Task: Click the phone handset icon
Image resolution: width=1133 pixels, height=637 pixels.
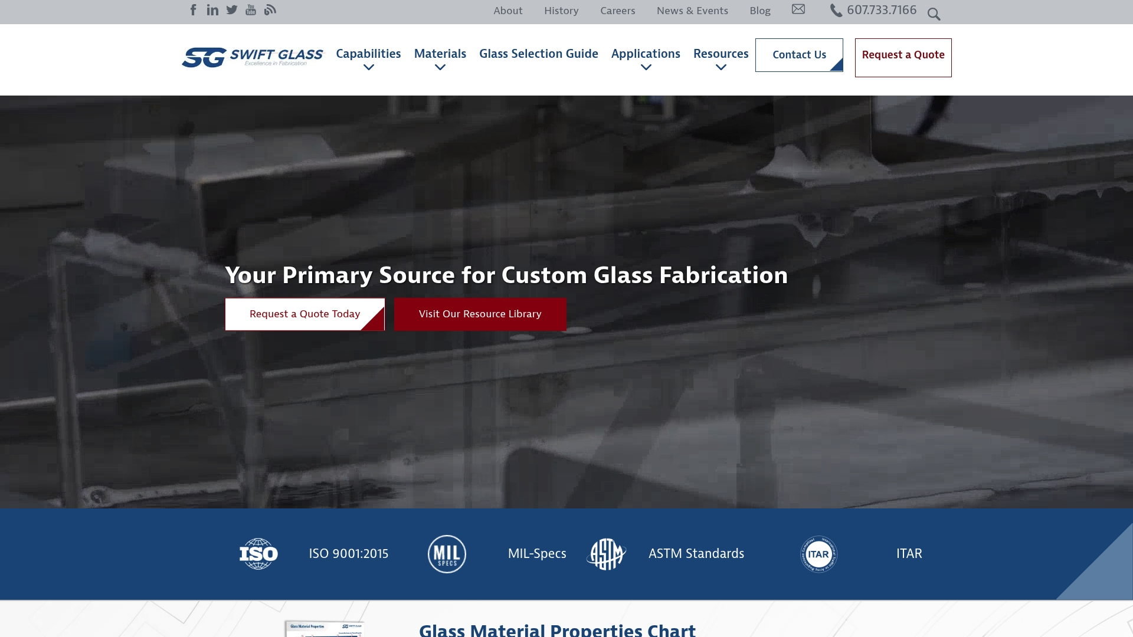Action: [x=836, y=11]
